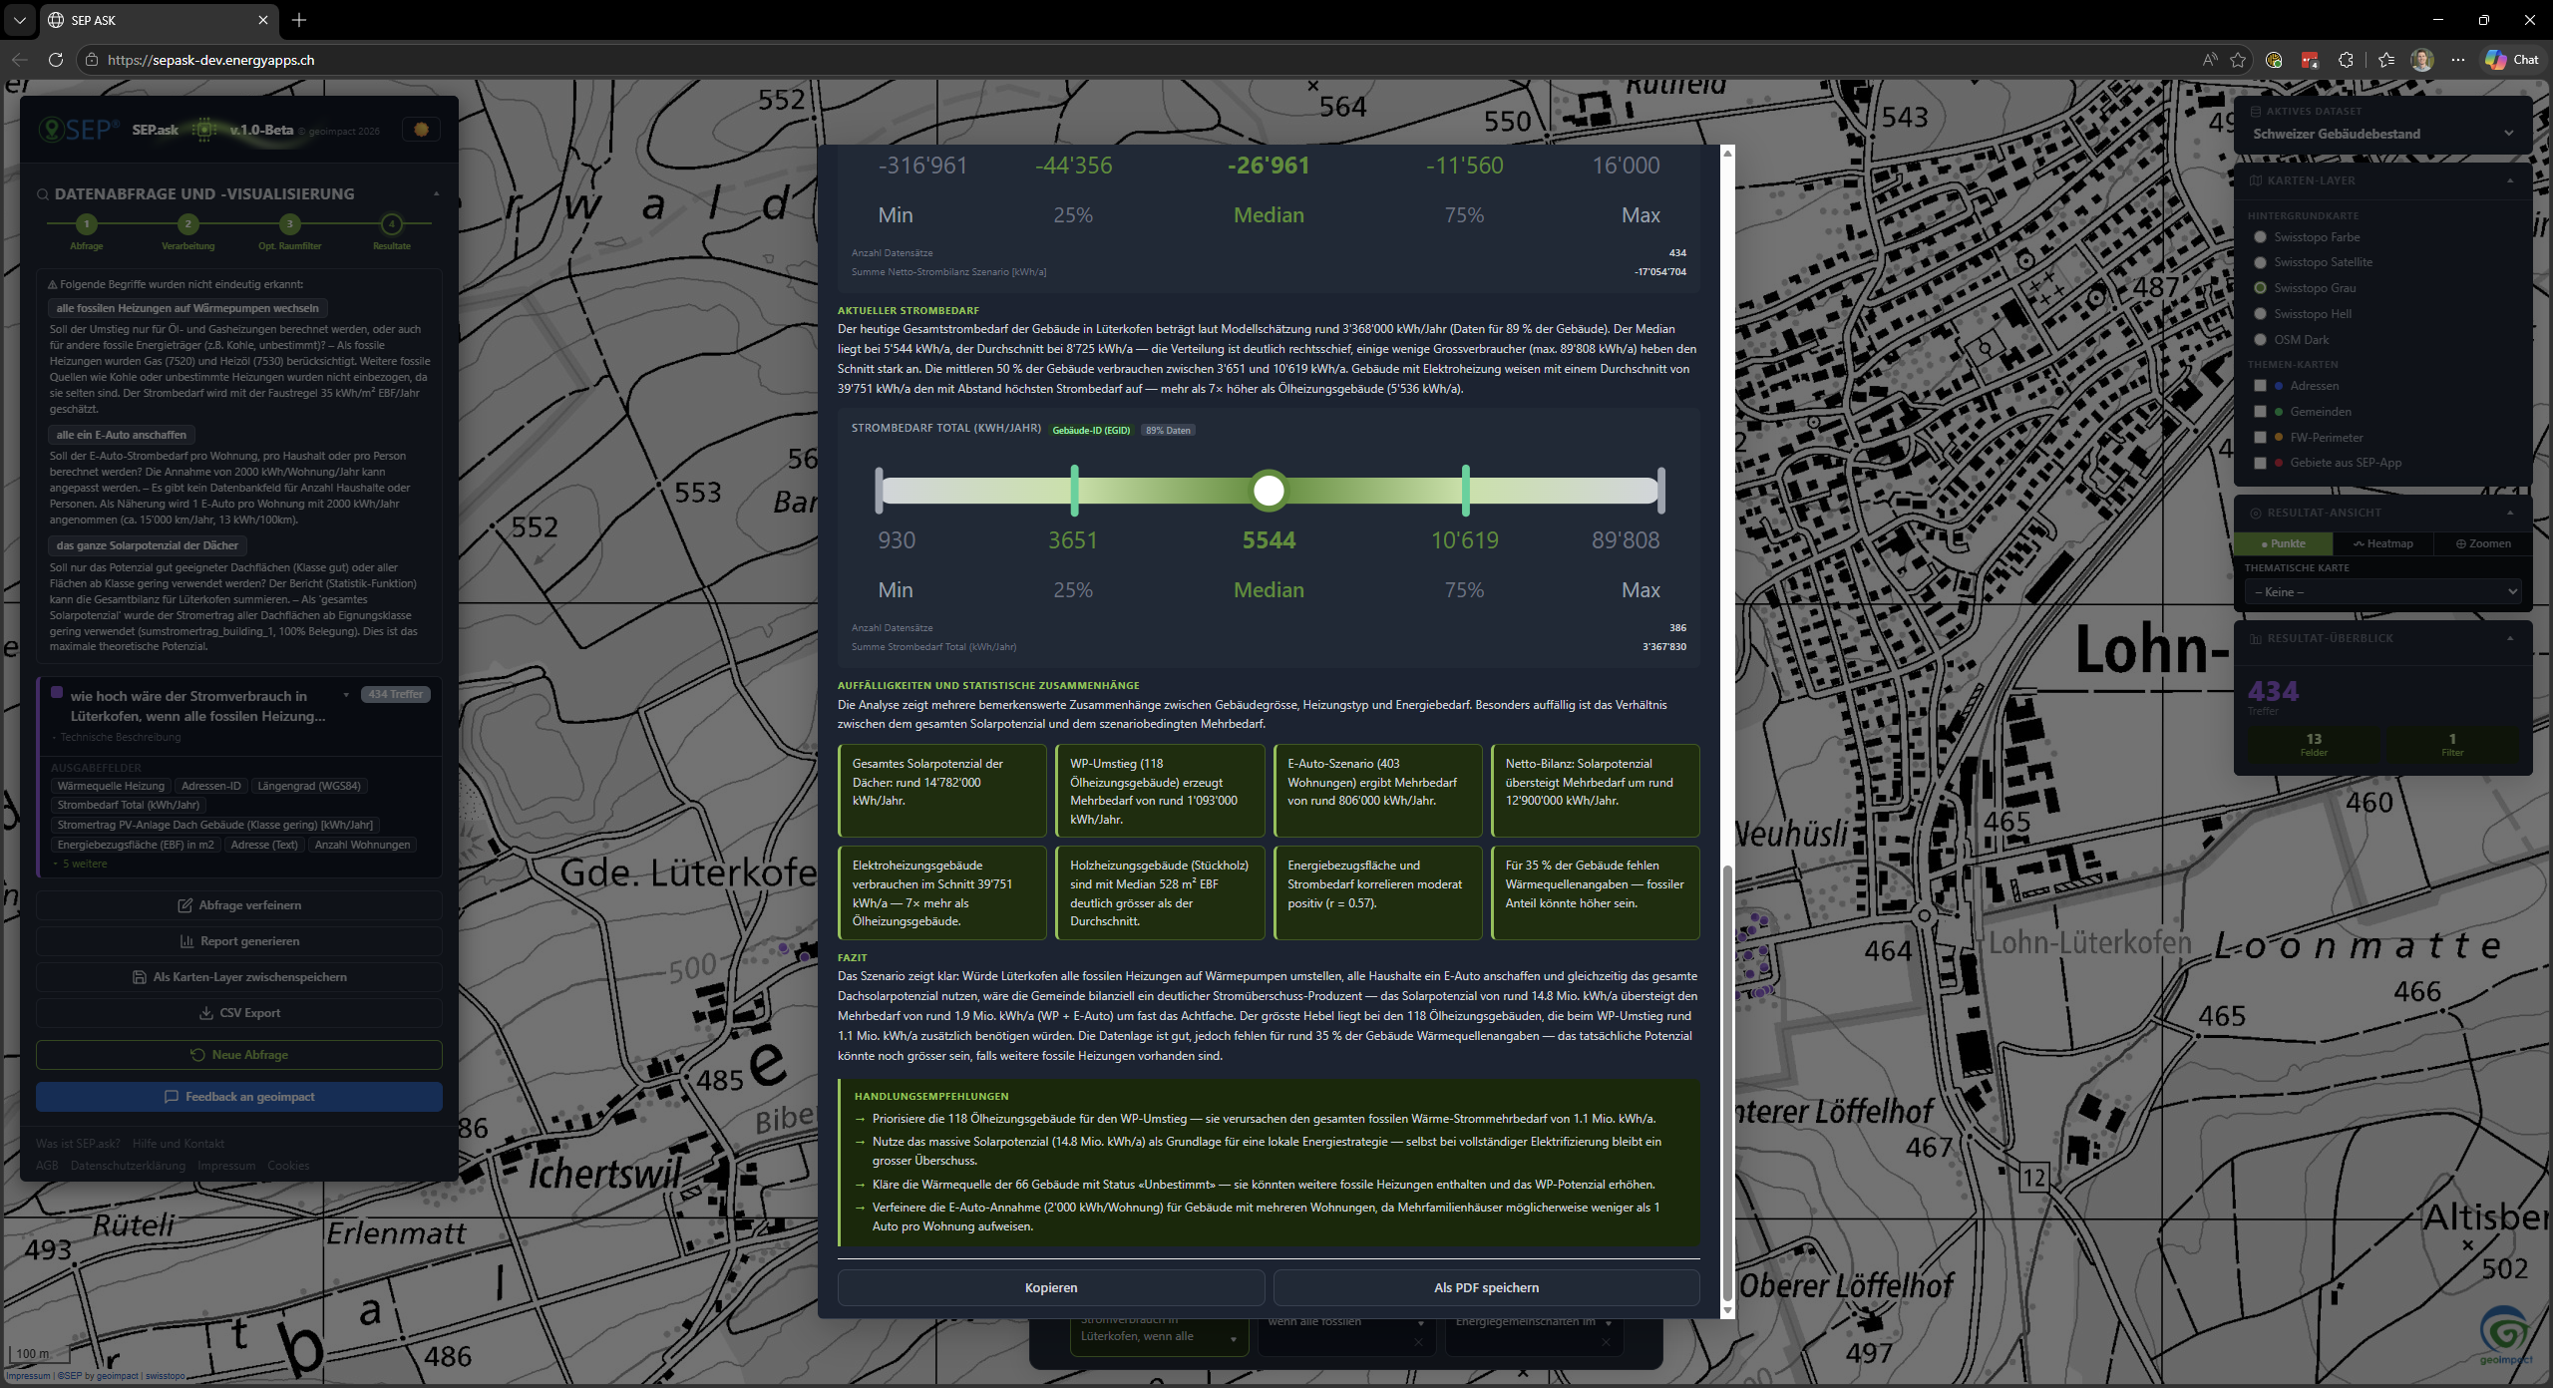Expand Technische Beschreibung details
The image size is (2553, 1388).
[117, 738]
